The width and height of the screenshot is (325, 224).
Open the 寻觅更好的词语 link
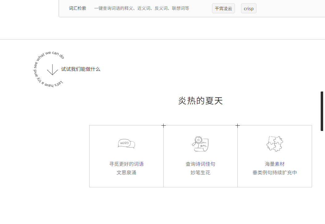point(127,164)
